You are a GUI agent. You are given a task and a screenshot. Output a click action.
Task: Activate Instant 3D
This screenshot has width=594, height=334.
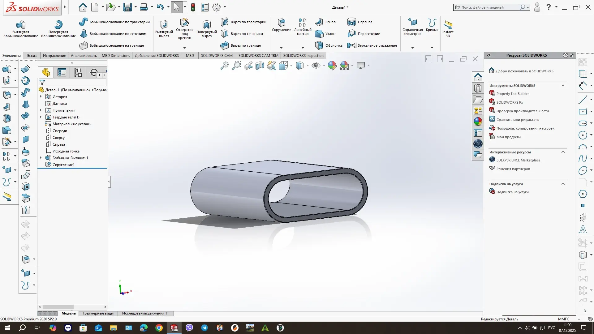pos(448,29)
